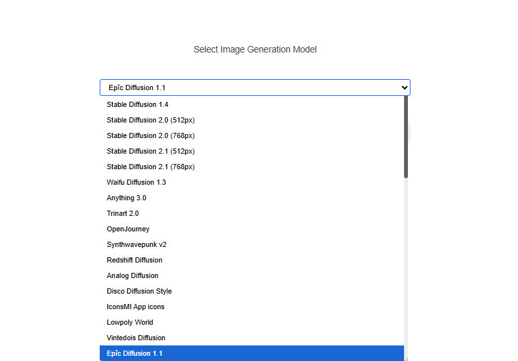Viewport: 518px width, 361px height.
Task: Choose Lowpoly World option
Action: click(252, 322)
